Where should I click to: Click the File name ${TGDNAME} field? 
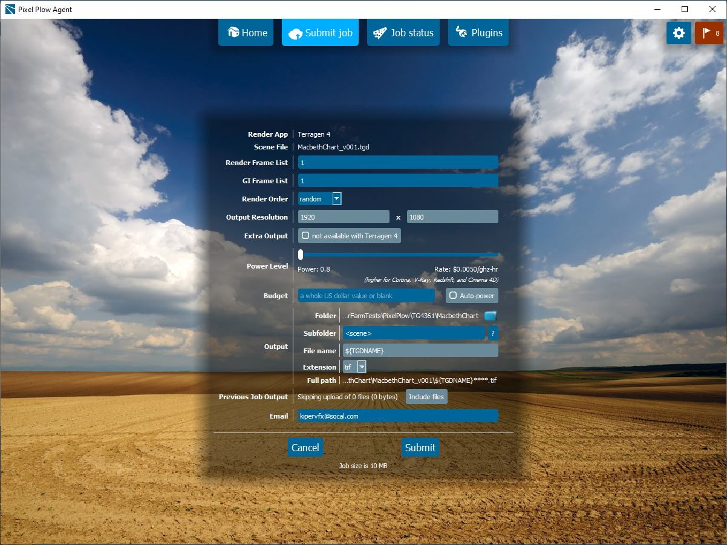click(420, 350)
